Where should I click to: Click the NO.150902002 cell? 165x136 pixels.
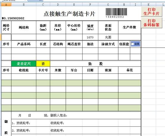click(x=13, y=18)
